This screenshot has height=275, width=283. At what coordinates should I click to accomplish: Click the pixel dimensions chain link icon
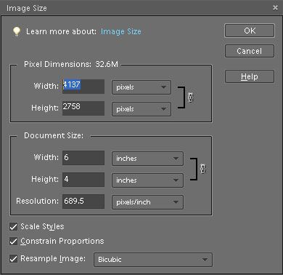pos(191,97)
